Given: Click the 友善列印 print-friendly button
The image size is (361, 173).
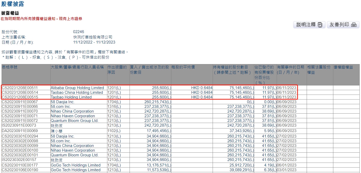Looking at the screenshot, I should tap(343, 25).
